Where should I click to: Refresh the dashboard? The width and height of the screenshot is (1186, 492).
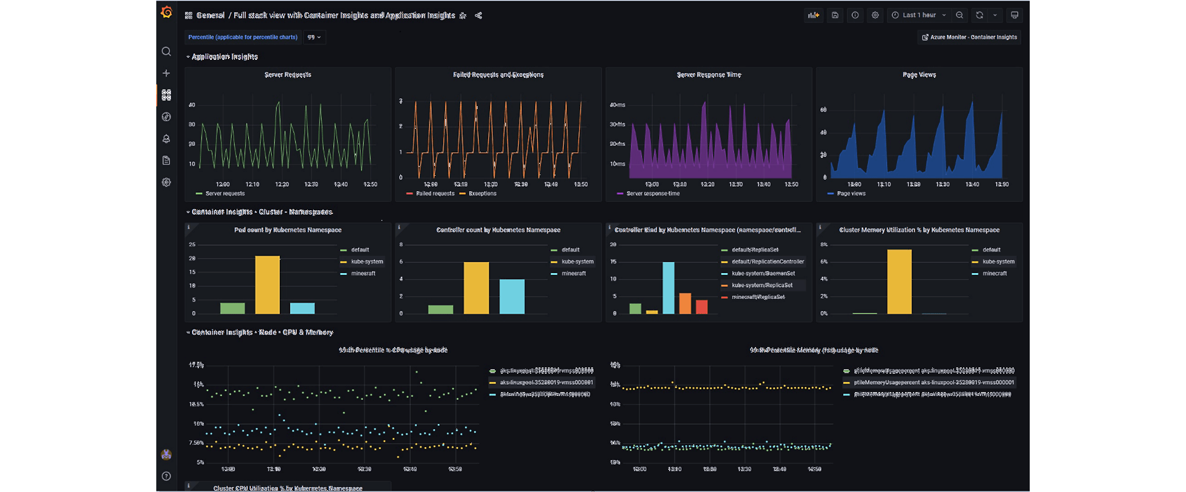979,15
